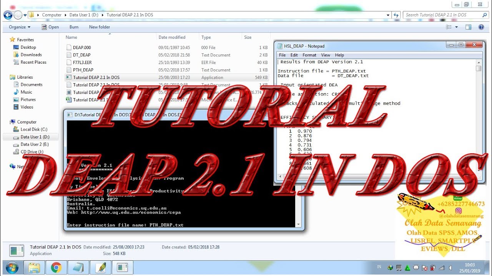Image resolution: width=492 pixels, height=276 pixels.
Task: Open the Windows Start button
Action: [12, 267]
